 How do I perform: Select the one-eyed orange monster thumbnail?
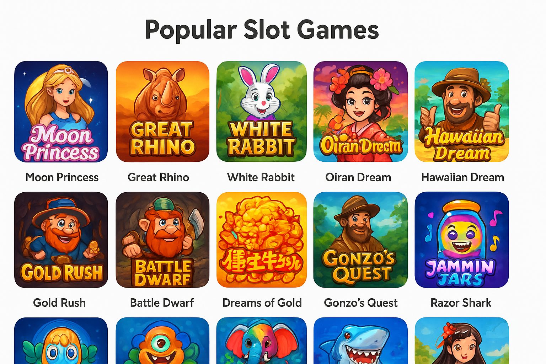[x=162, y=341]
